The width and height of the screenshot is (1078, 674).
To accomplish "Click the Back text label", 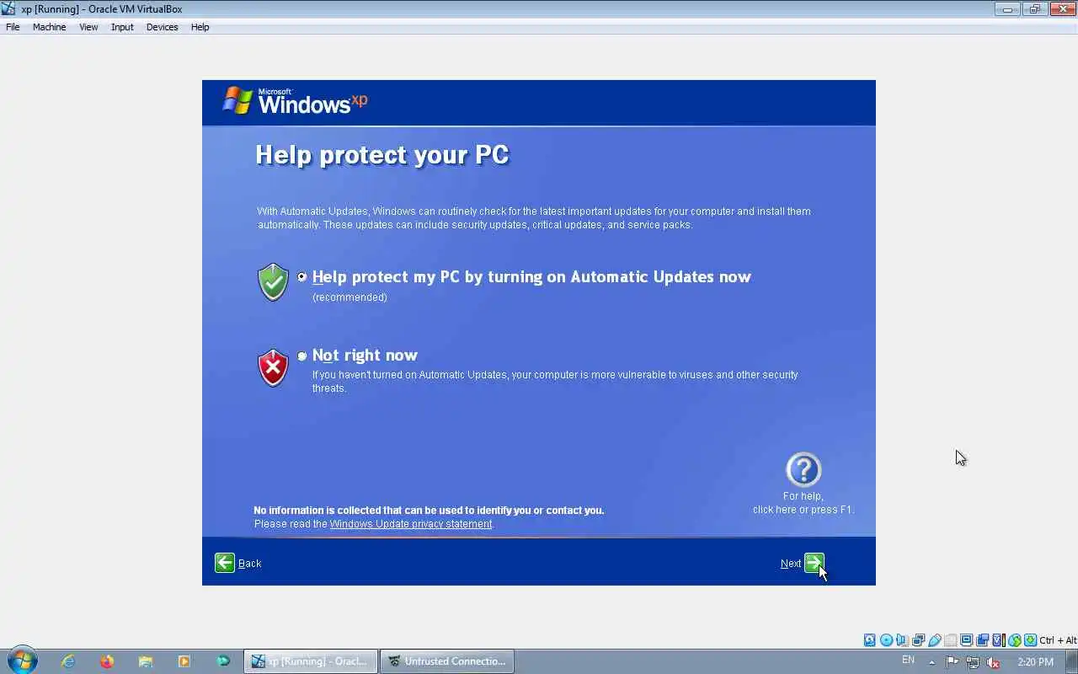I will 249,564.
